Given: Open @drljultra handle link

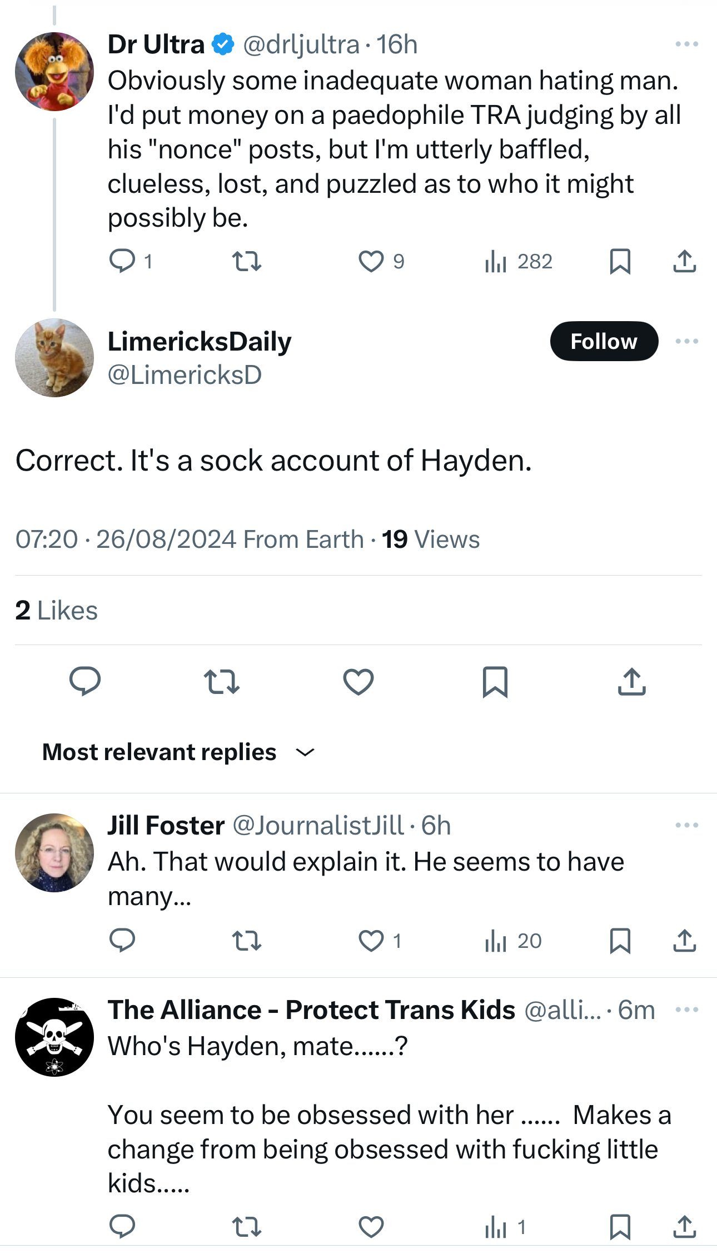Looking at the screenshot, I should pyautogui.click(x=301, y=44).
